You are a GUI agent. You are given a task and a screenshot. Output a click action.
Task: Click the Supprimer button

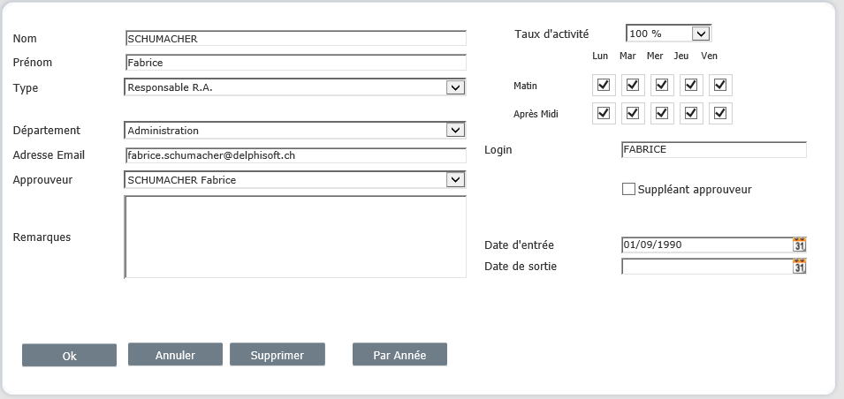pyautogui.click(x=277, y=355)
